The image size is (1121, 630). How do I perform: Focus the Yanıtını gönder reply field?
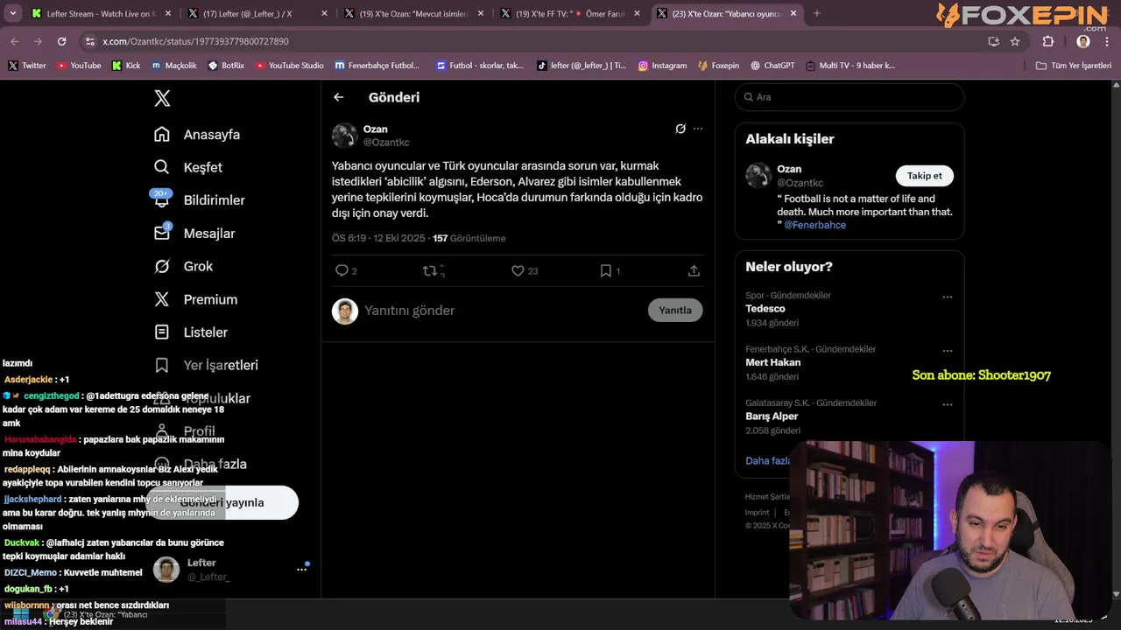502,310
